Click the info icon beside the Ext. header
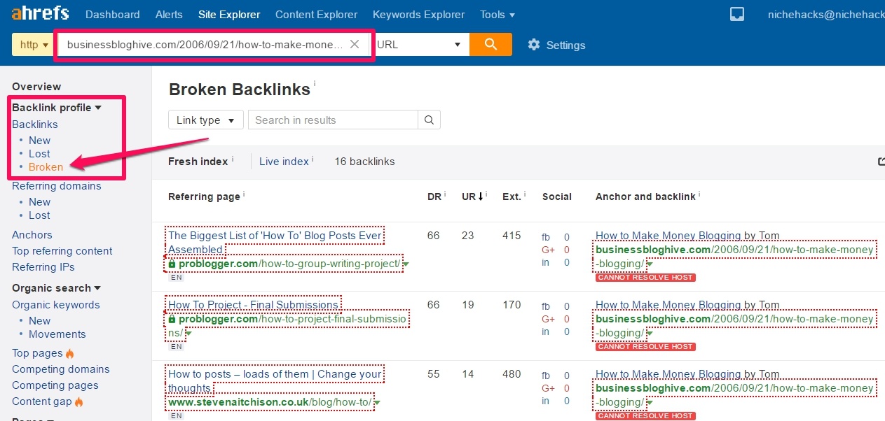This screenshot has width=885, height=421. click(x=525, y=194)
